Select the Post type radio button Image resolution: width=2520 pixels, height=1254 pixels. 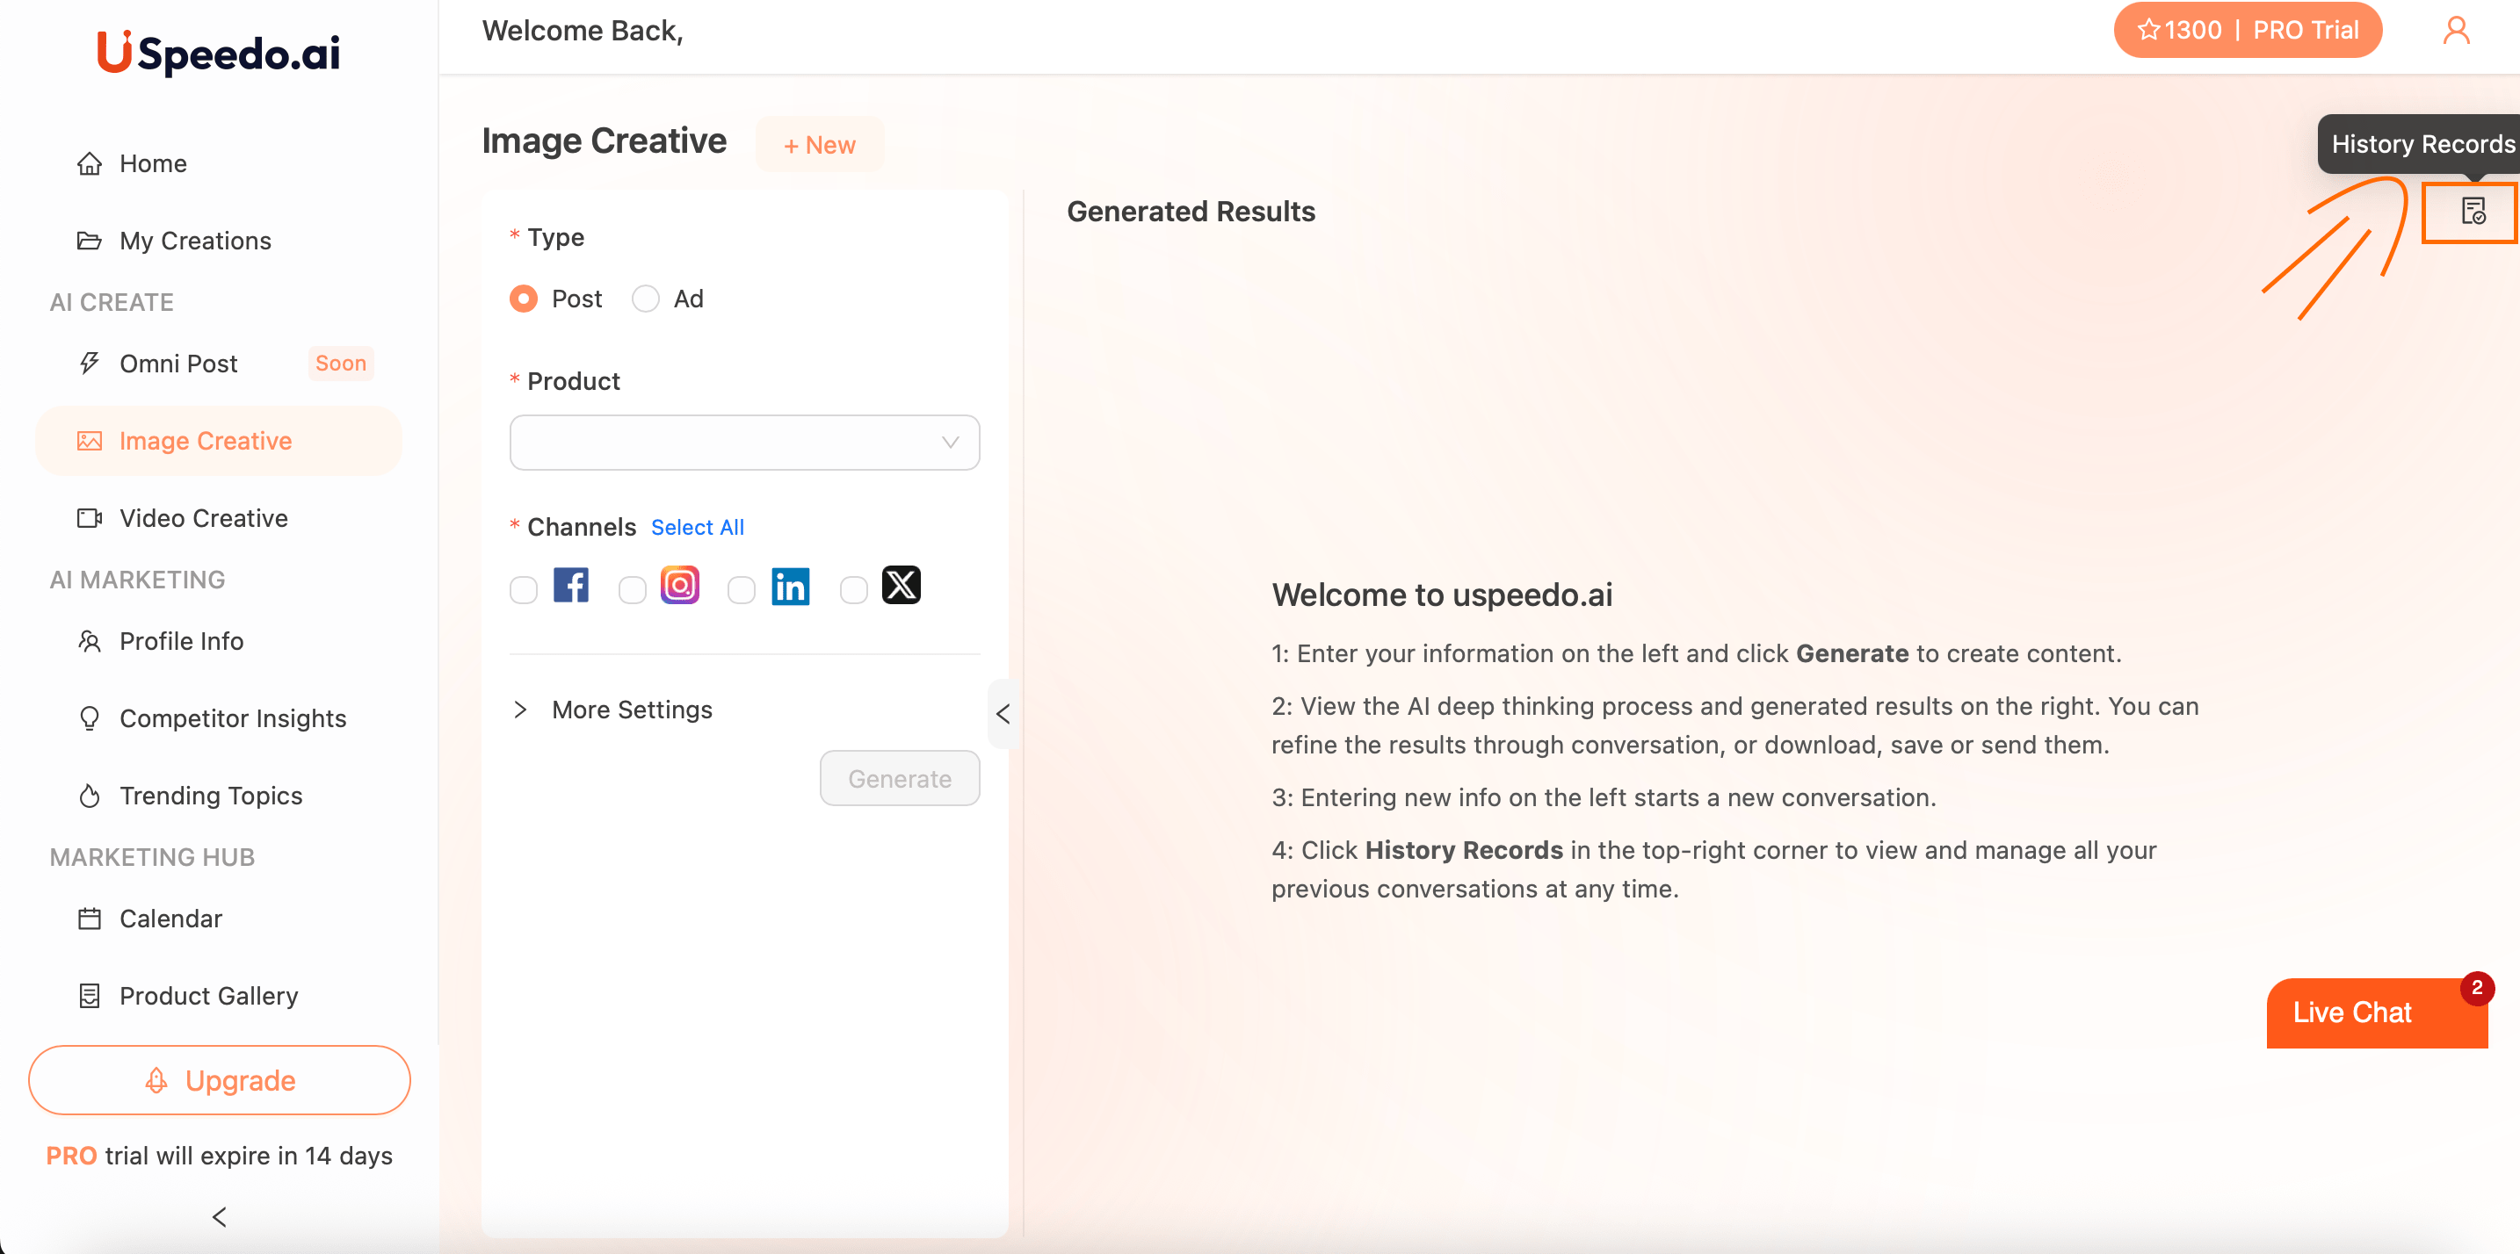[x=524, y=298]
